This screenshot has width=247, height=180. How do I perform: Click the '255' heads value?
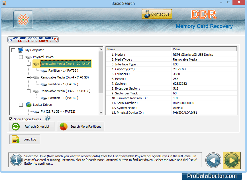click(176, 79)
